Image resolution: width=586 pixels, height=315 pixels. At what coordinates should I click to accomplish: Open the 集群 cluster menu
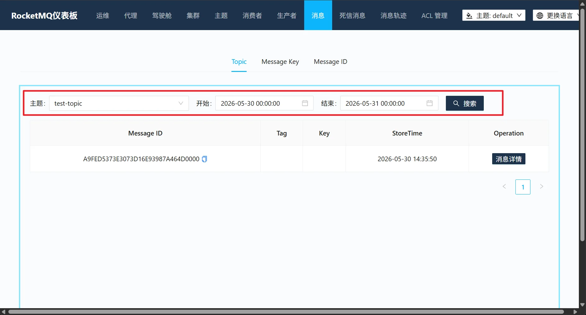tap(193, 15)
